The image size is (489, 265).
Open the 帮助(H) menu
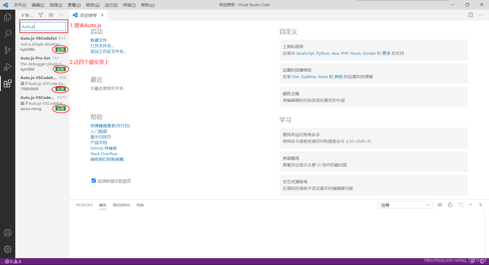(x=148, y=5)
